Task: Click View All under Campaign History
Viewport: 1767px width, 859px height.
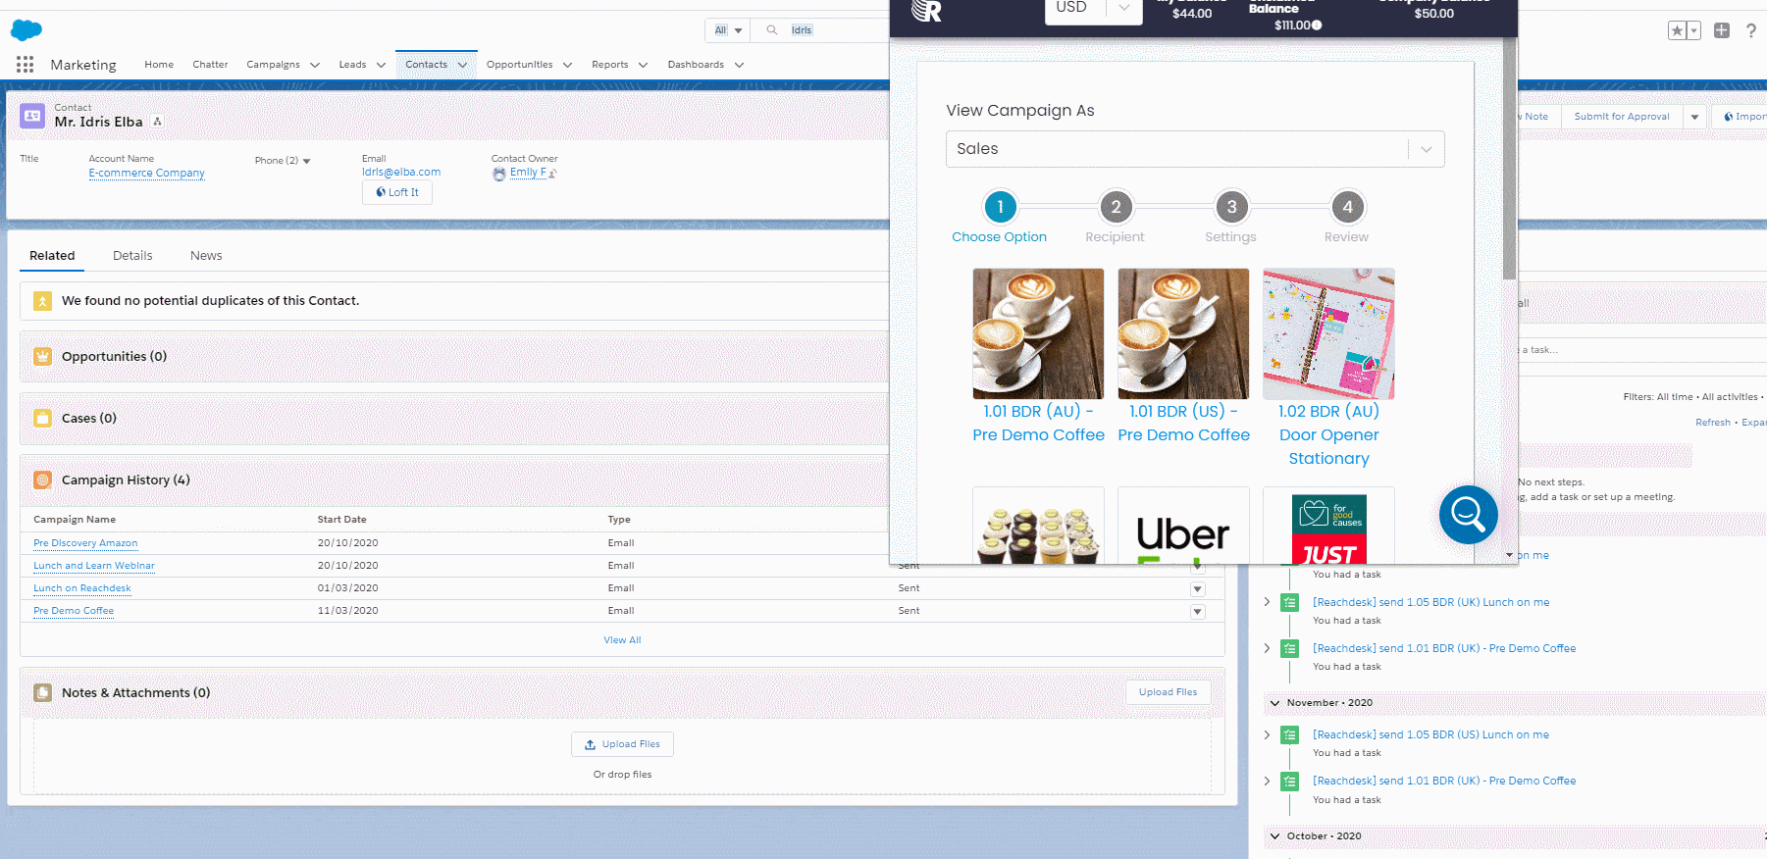Action: click(622, 640)
